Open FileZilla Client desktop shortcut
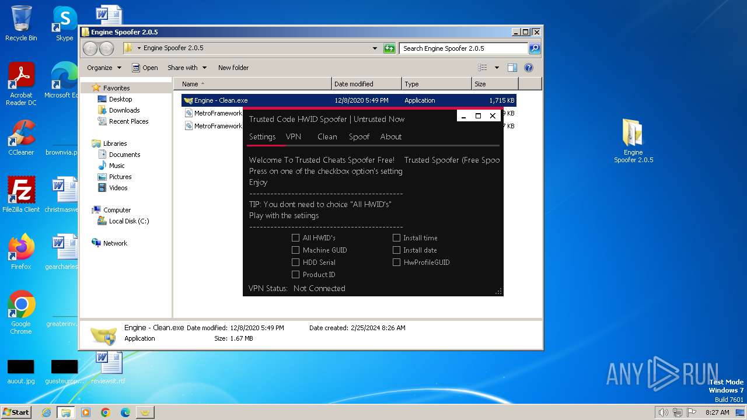 (21, 195)
